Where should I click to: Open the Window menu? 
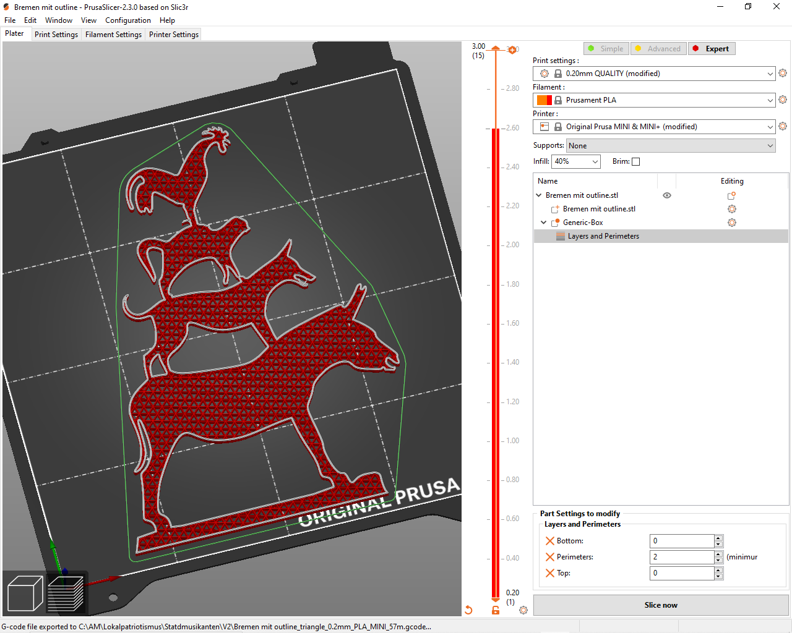coord(59,20)
